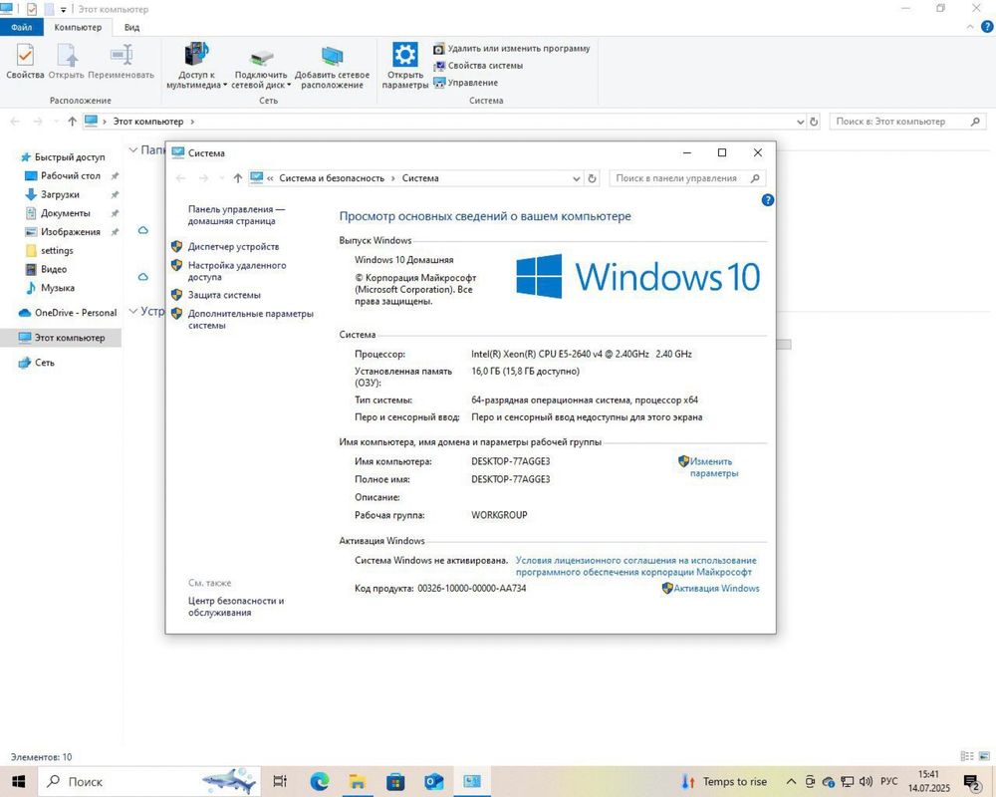Refresh the Этот компьютер Explorer view
Viewport: 996px width, 797px height.
(814, 122)
